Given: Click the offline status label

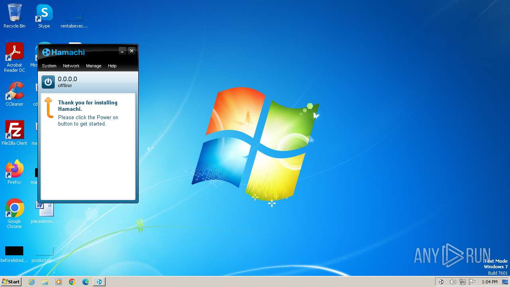Looking at the screenshot, I should (65, 86).
